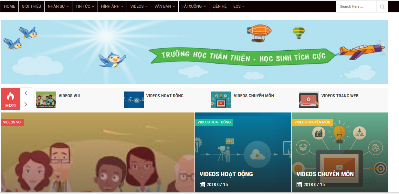Open the Videos Hoạt Động ticker thumbnail
The height and width of the screenshot is (194, 399).
[134, 100]
